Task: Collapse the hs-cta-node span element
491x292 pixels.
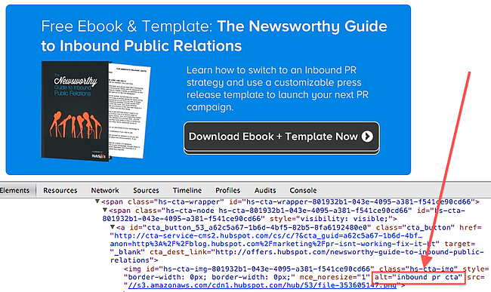Action: (x=105, y=210)
